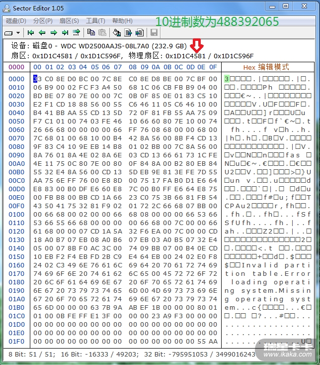Screen dimensions: 320x365
Task: Close the Sector Editor window
Action: (304, 6)
